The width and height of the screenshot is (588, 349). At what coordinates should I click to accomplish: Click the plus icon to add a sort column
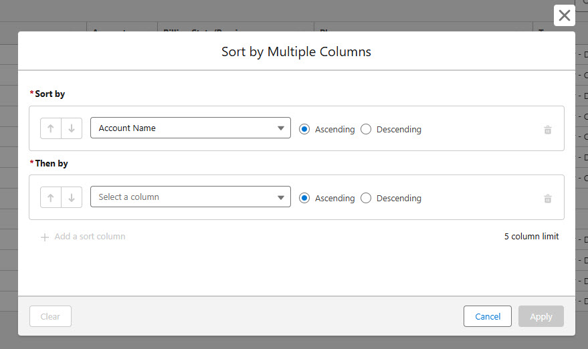click(45, 237)
